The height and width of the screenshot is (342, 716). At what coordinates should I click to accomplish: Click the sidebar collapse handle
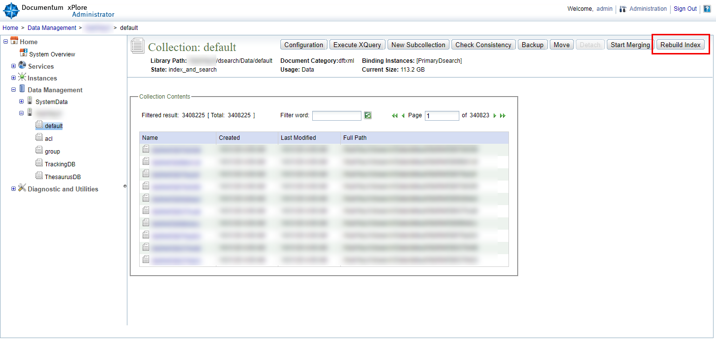125,186
